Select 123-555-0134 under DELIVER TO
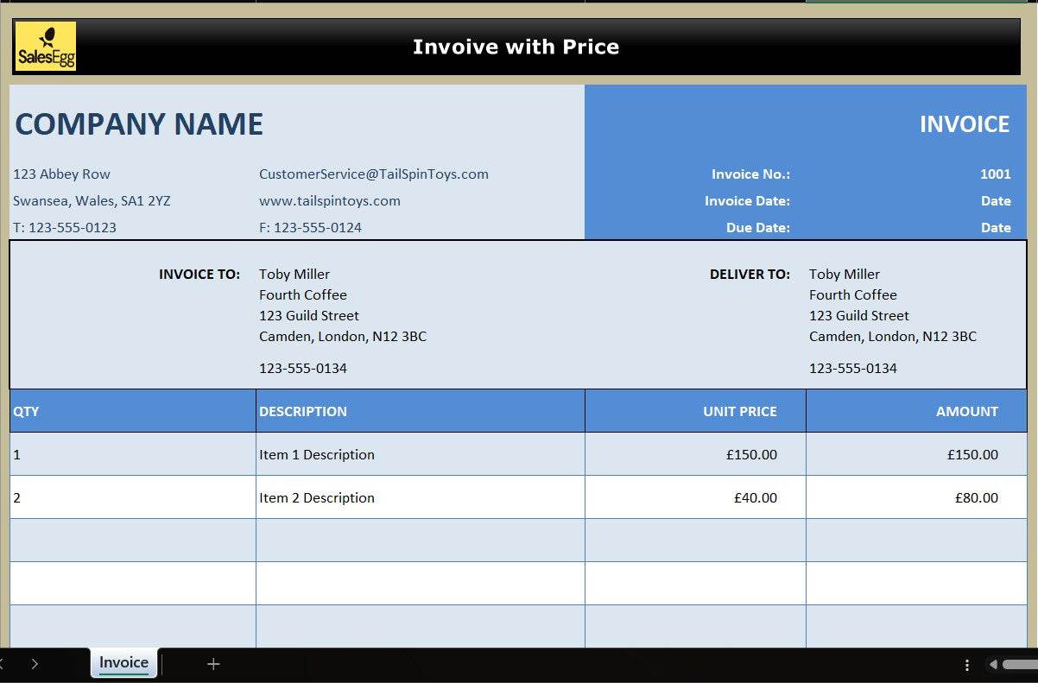This screenshot has height=683, width=1038. [x=853, y=368]
